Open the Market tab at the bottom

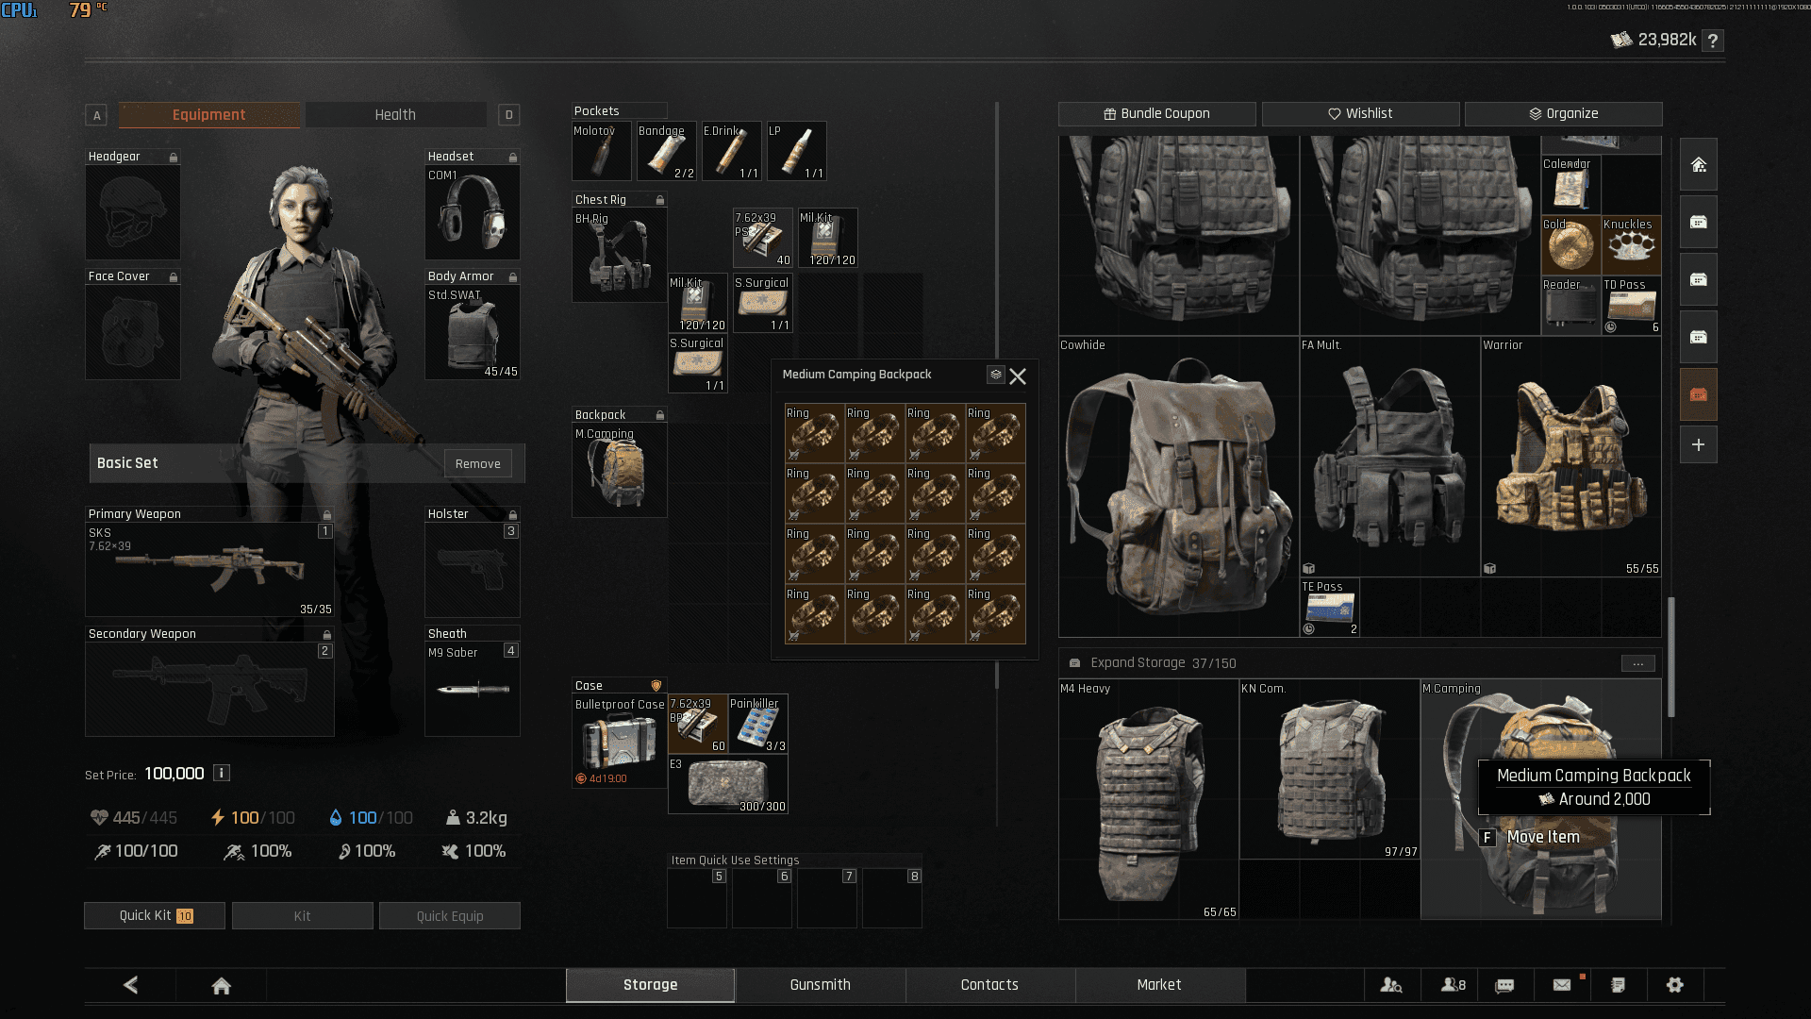(x=1159, y=984)
